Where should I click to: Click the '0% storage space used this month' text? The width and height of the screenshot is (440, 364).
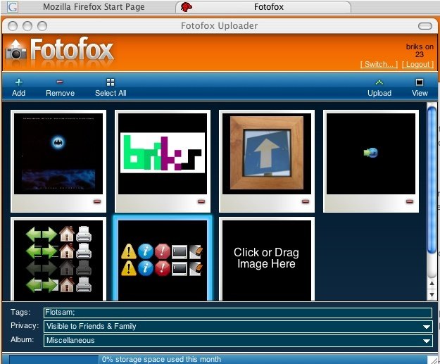[161, 359]
